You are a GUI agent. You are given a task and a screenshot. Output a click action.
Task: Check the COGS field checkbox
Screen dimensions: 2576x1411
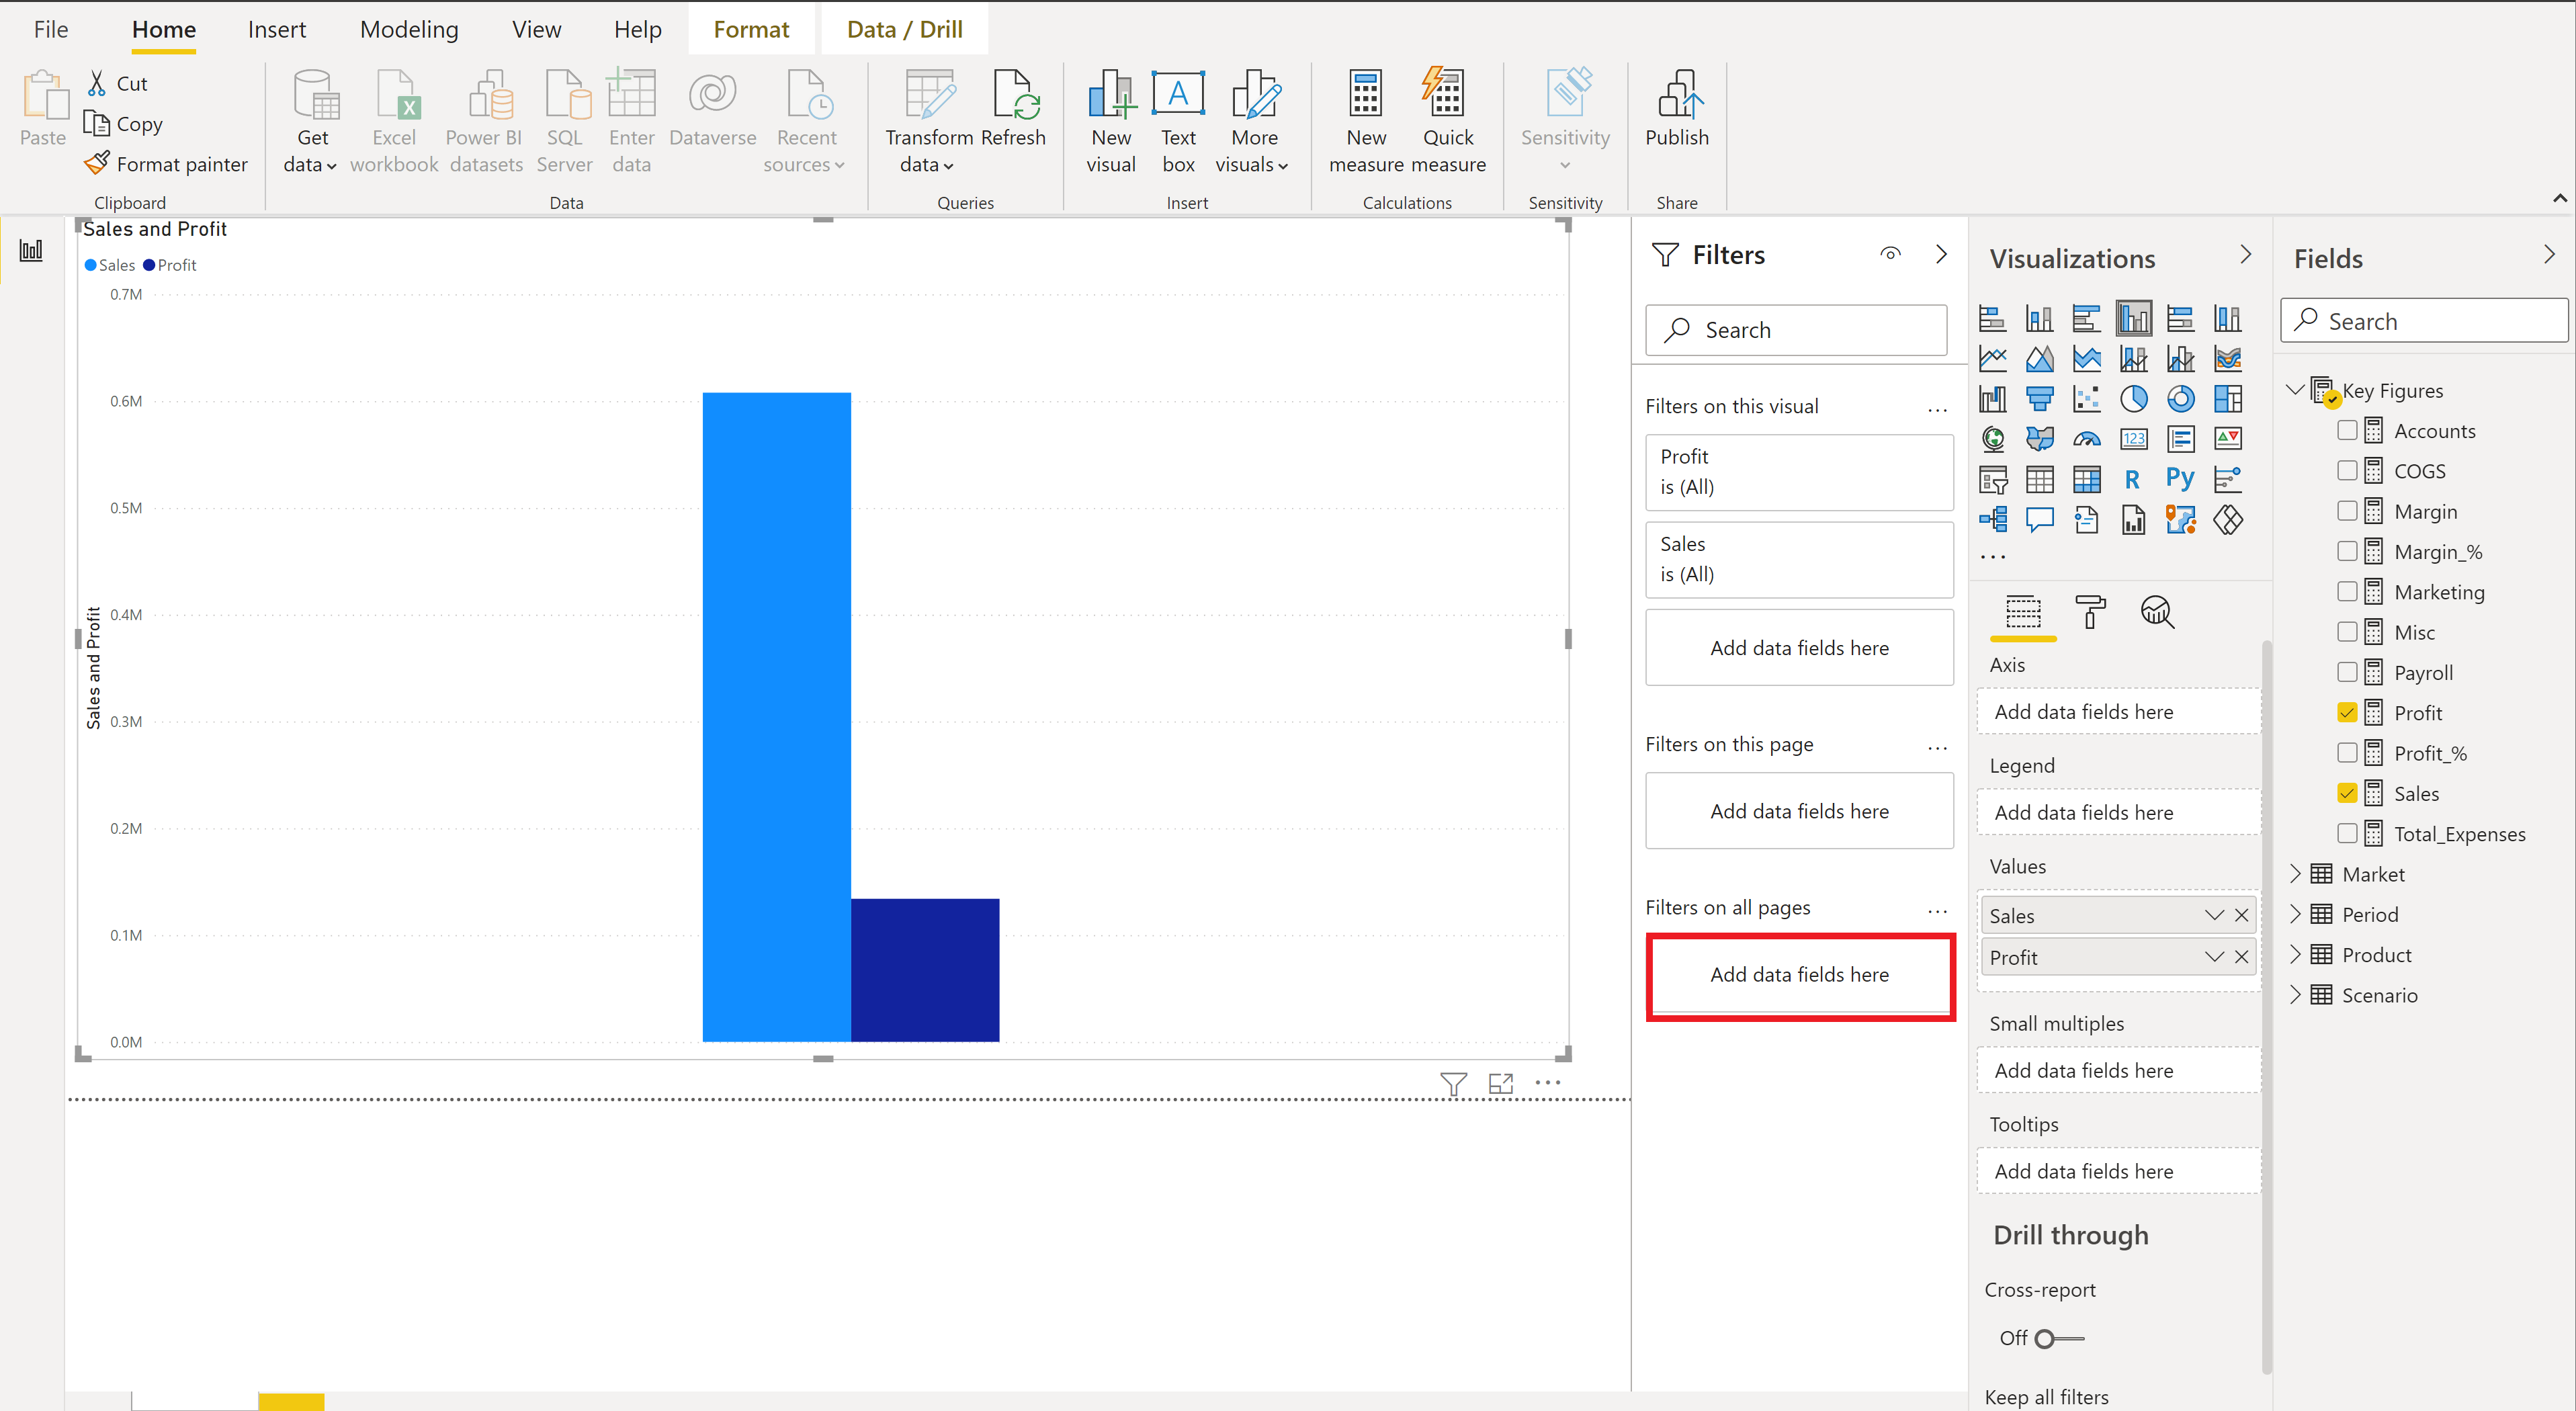2347,471
